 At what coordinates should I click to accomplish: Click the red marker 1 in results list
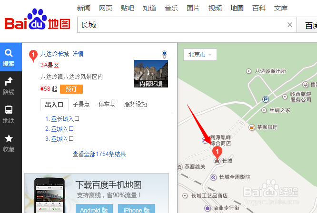tap(33, 56)
